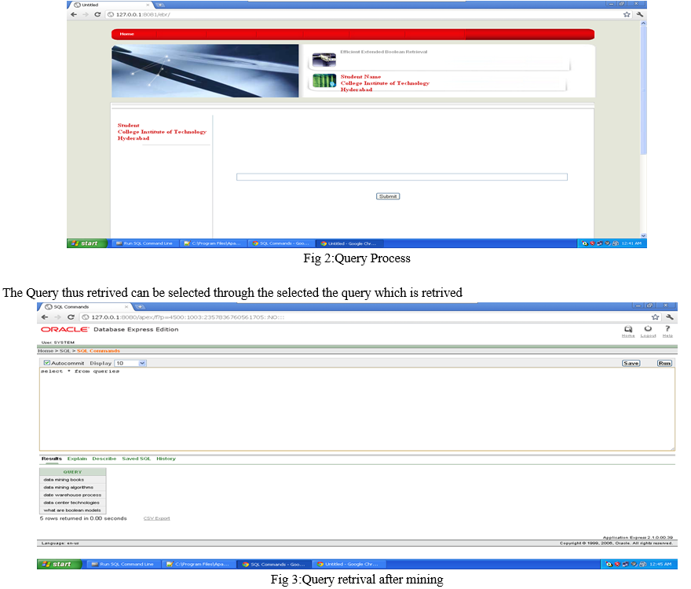
Task: Toggle the Autocommit checkbox
Action: click(46, 363)
